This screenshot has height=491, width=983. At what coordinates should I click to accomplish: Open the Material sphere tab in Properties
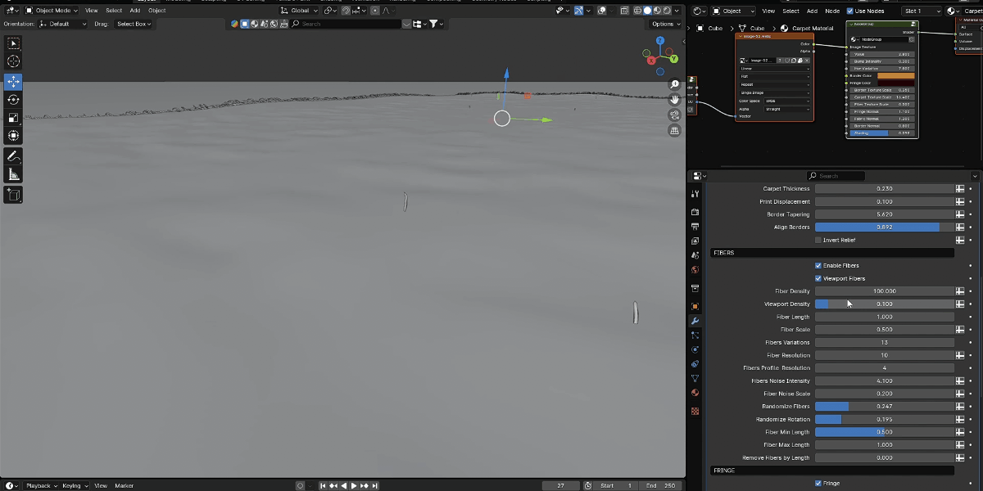click(x=695, y=393)
